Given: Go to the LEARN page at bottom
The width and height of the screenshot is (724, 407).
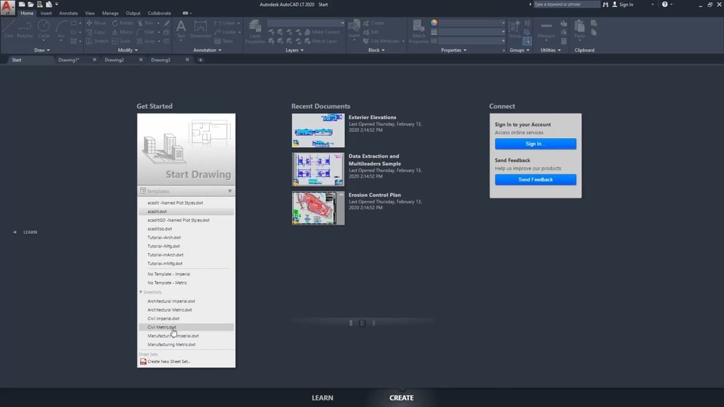Looking at the screenshot, I should (322, 398).
